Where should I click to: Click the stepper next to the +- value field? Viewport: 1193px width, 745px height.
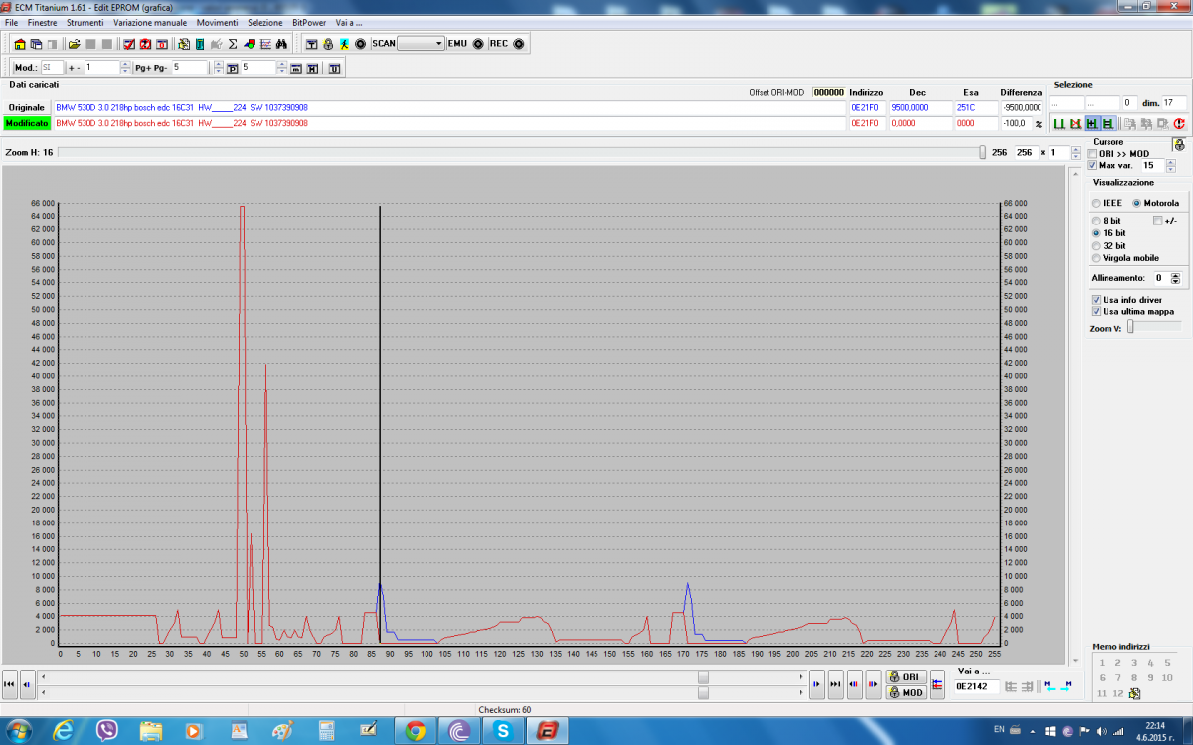click(x=125, y=68)
